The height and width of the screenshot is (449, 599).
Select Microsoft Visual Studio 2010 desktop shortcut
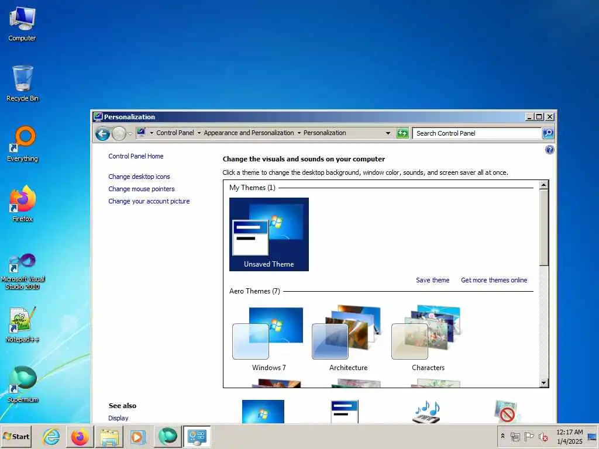[x=23, y=271]
